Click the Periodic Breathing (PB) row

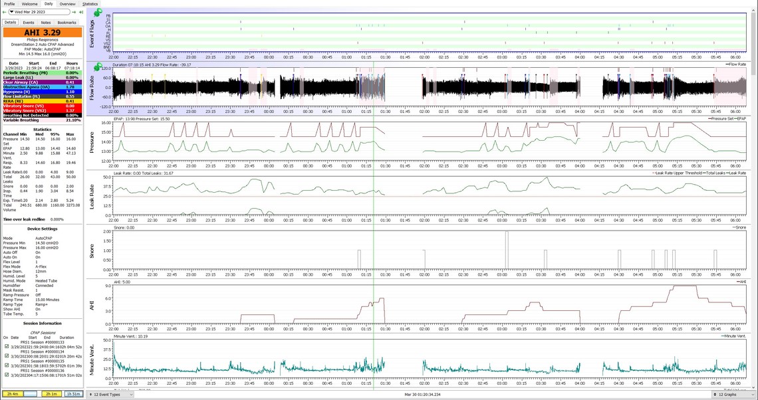(x=43, y=73)
